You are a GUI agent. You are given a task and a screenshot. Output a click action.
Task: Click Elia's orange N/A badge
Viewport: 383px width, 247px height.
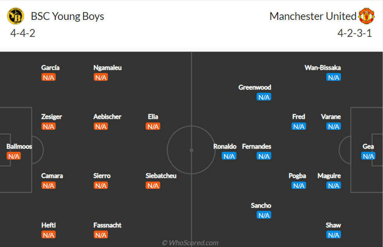(153, 126)
